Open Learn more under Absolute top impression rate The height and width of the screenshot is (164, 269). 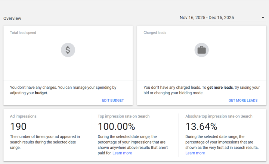click(x=195, y=153)
